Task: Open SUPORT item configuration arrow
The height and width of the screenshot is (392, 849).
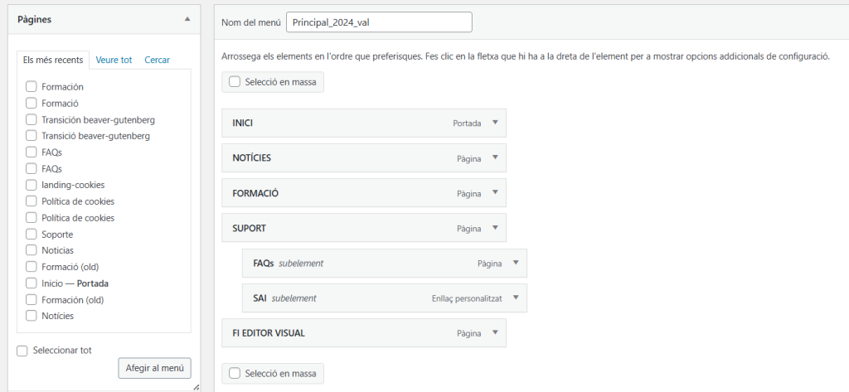Action: coord(495,227)
